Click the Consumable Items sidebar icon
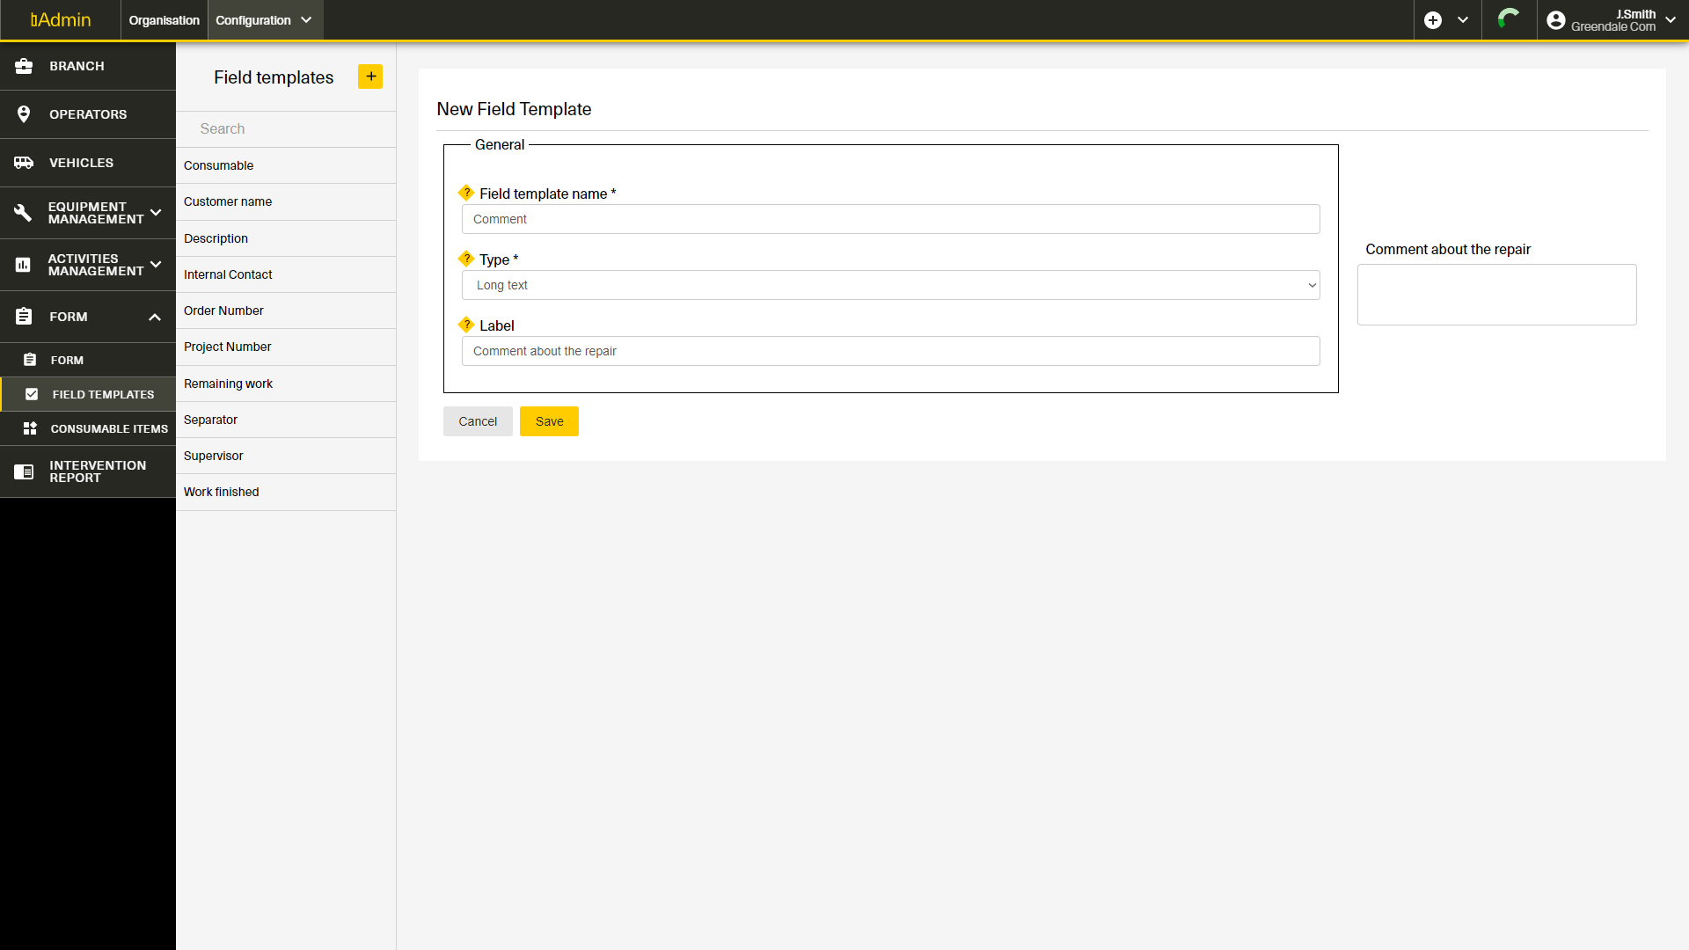This screenshot has width=1689, height=950. point(30,428)
